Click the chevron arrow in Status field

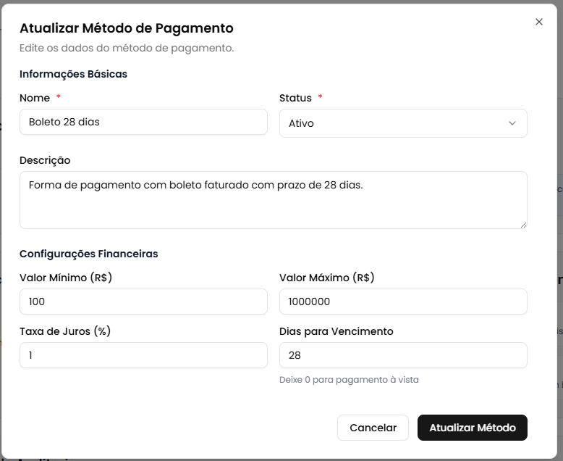point(512,123)
